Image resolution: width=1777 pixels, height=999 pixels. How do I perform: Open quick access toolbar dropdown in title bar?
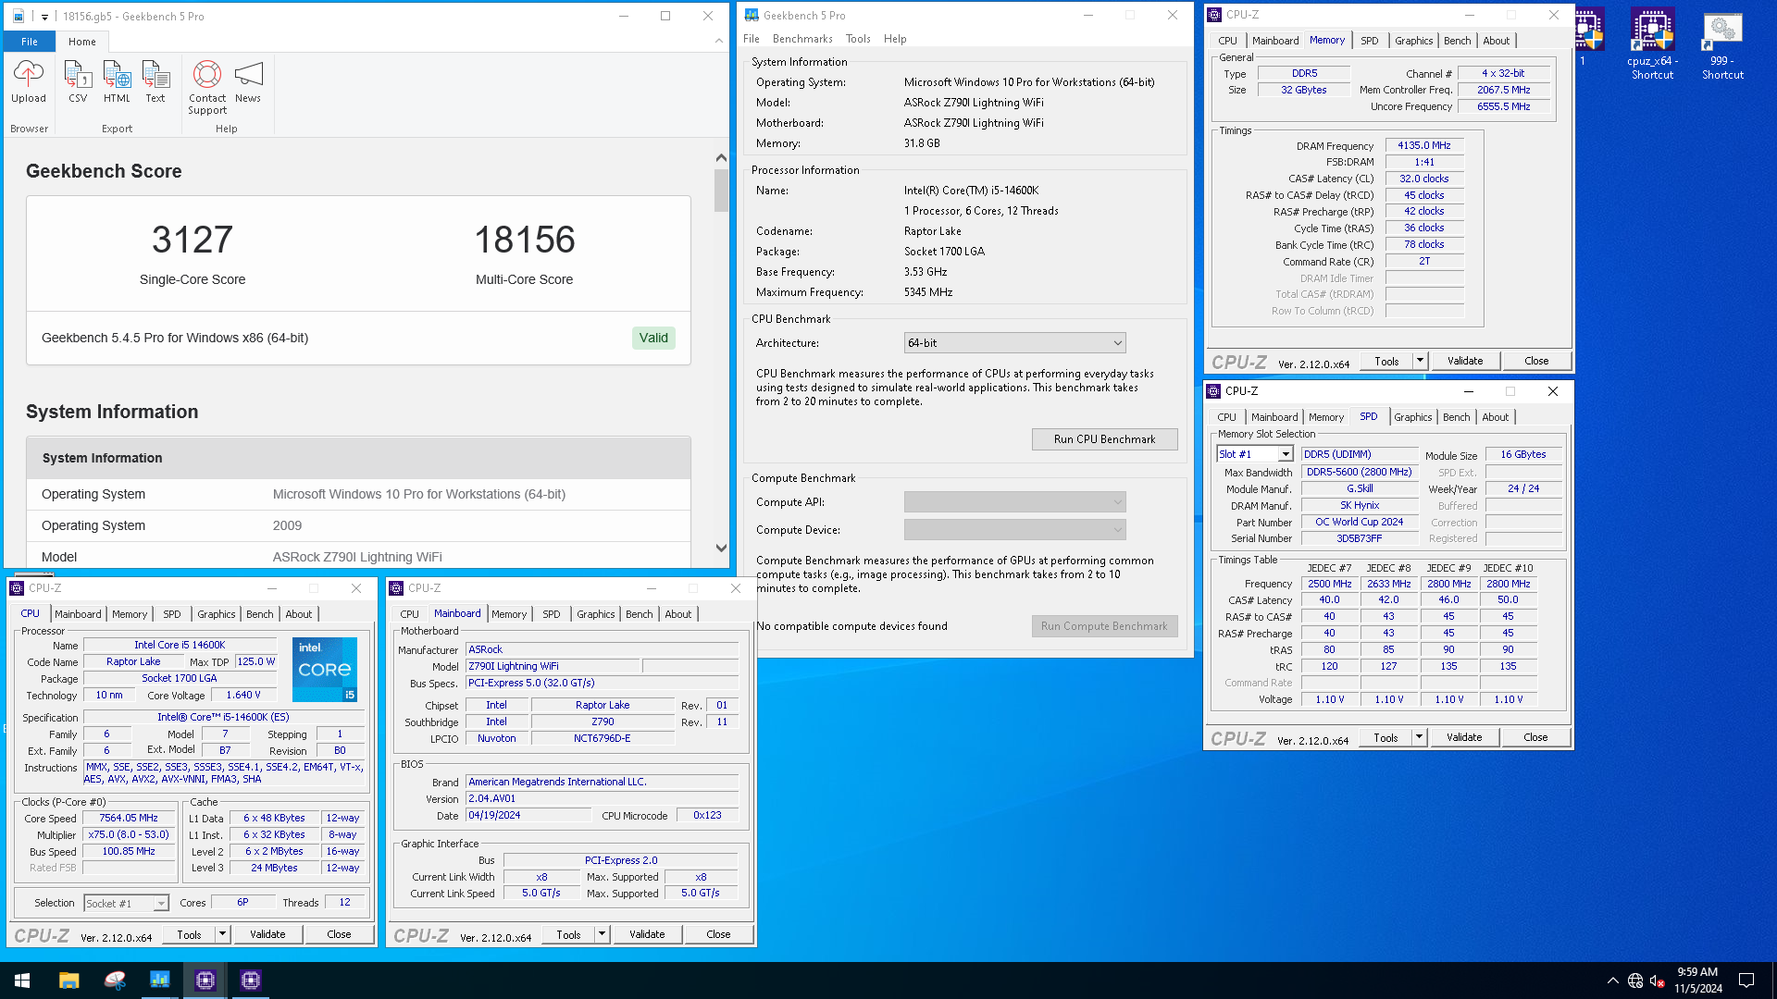(x=44, y=17)
